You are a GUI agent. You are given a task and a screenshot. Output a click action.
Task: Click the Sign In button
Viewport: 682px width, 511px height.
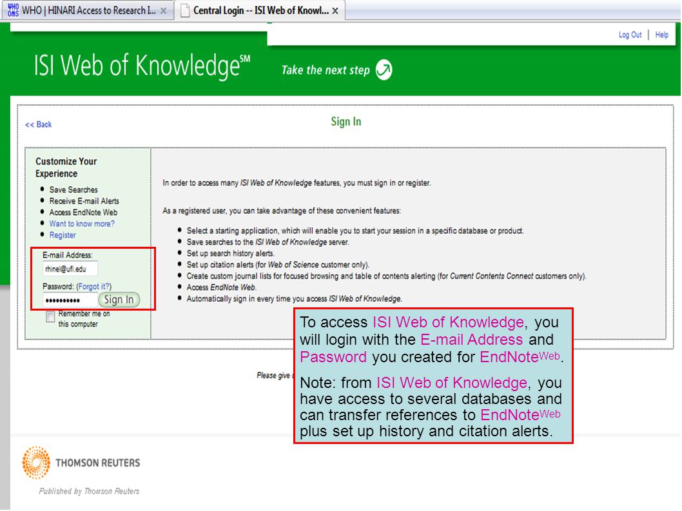119,300
